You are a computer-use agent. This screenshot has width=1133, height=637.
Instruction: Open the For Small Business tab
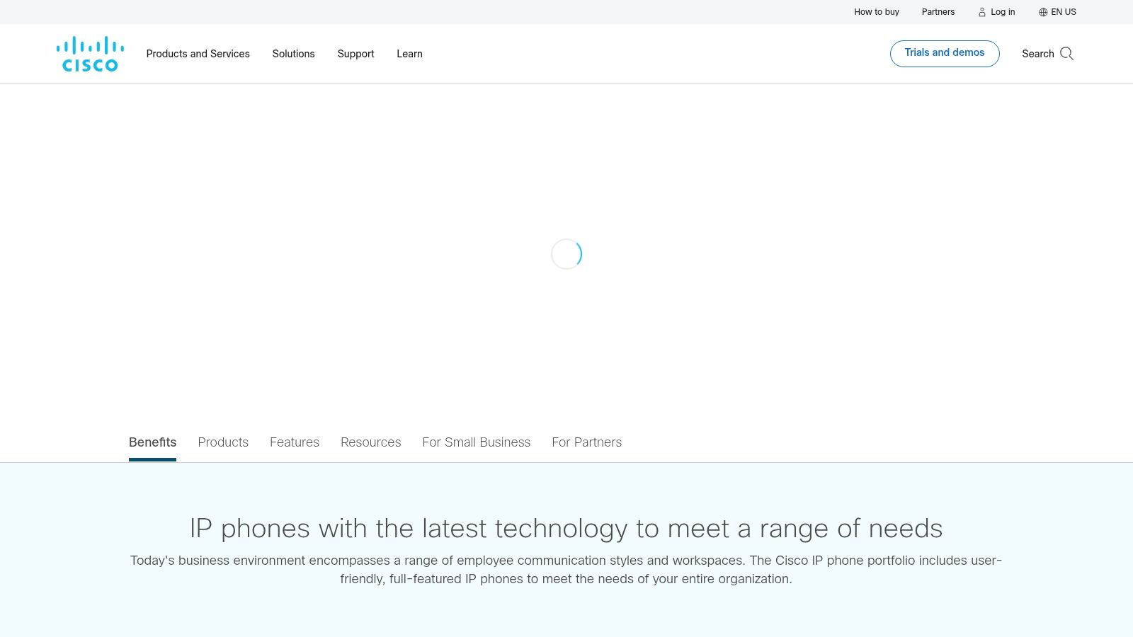477,442
